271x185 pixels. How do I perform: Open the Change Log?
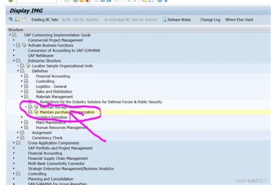tap(210, 20)
